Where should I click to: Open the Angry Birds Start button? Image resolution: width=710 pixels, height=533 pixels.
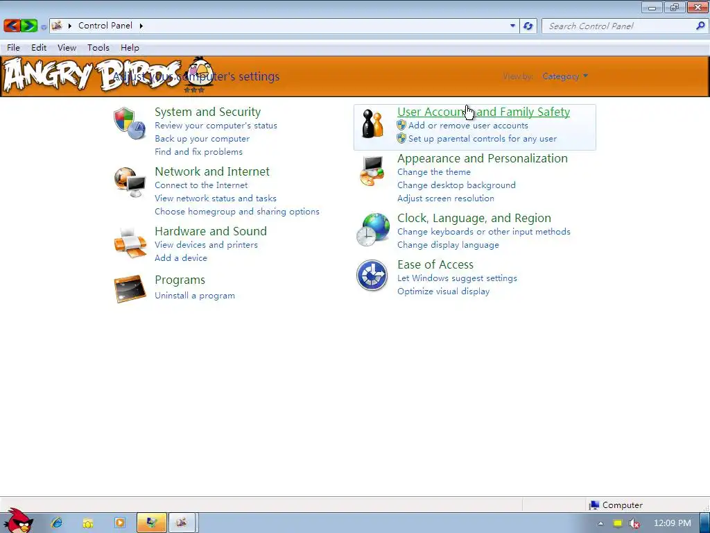point(19,521)
